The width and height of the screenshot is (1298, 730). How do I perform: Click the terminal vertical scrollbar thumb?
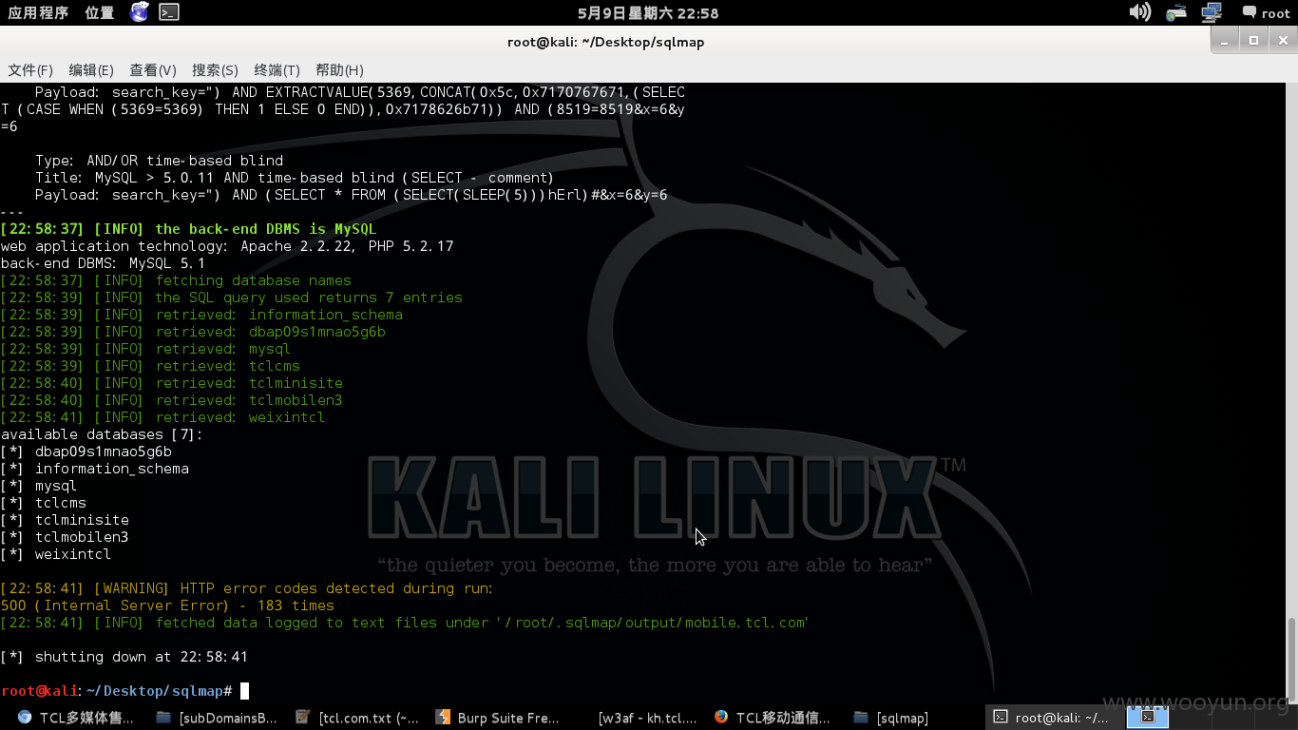[x=1290, y=659]
